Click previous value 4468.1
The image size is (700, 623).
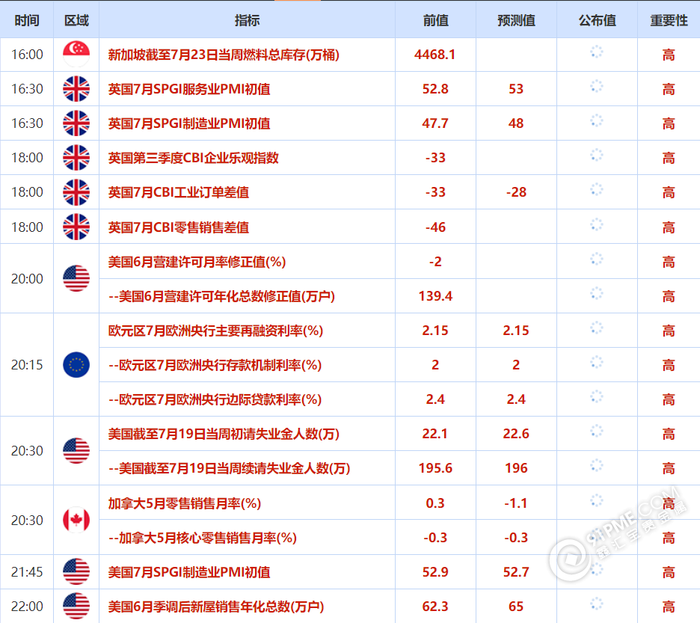tap(435, 55)
